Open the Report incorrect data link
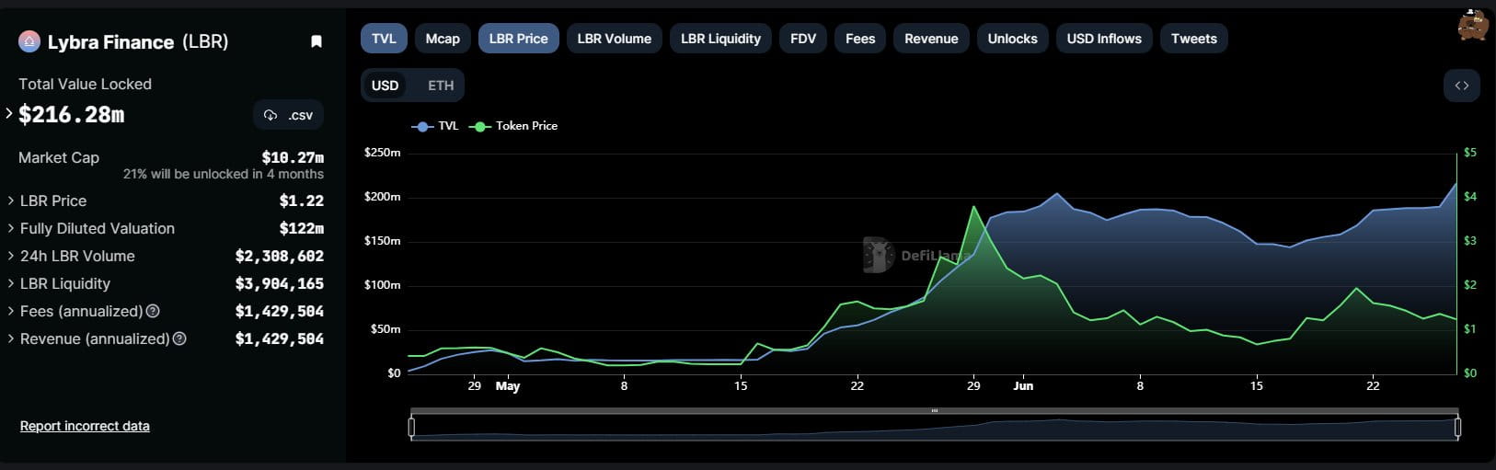The height and width of the screenshot is (470, 1496). [x=85, y=426]
